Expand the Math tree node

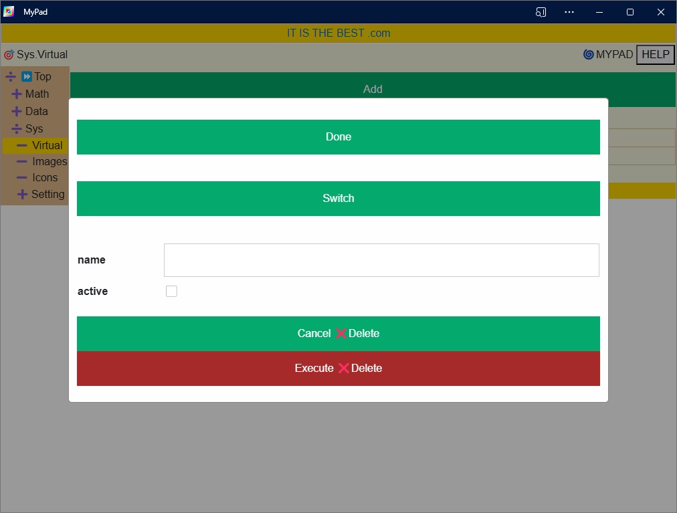pyautogui.click(x=17, y=94)
